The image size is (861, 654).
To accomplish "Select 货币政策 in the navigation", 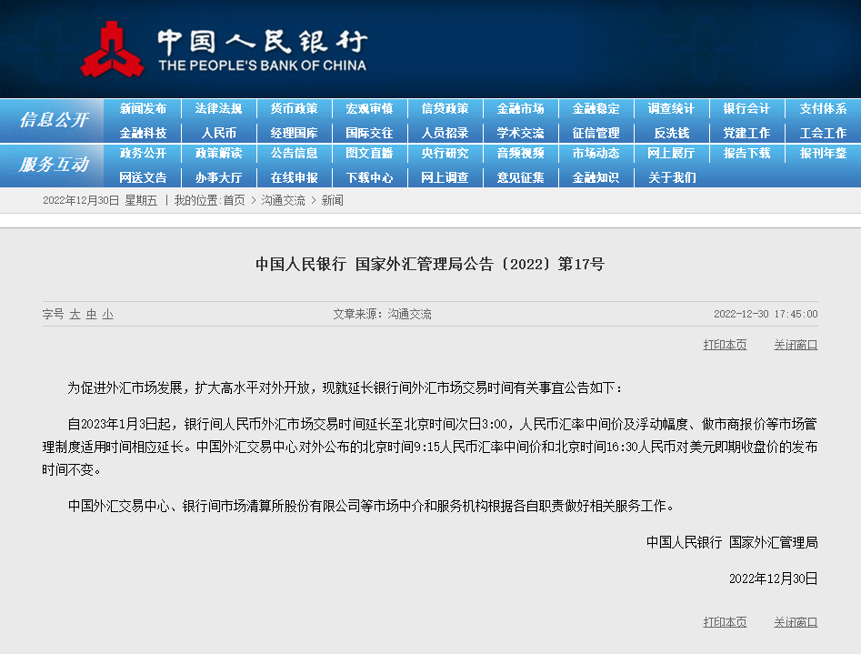I will (294, 108).
